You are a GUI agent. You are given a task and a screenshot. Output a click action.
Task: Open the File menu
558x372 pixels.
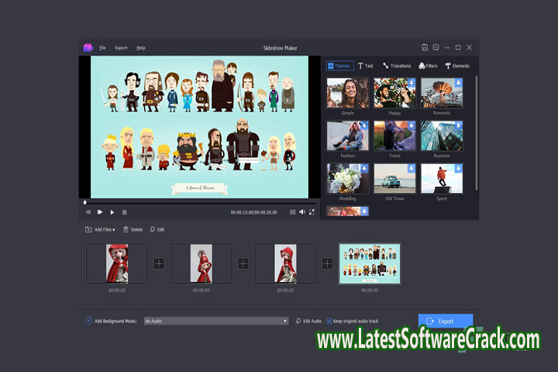coord(102,48)
